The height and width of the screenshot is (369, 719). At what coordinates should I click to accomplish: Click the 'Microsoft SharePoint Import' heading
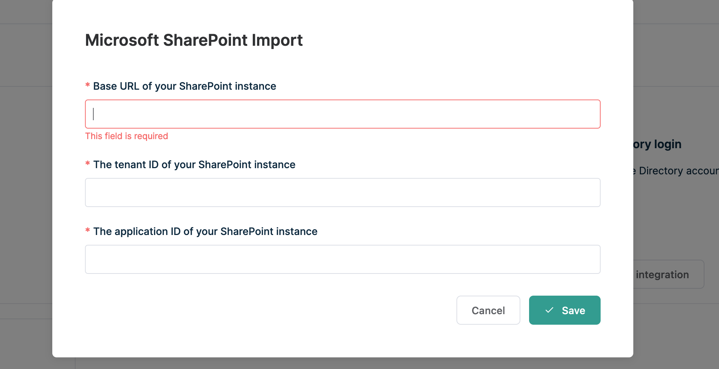(x=194, y=40)
